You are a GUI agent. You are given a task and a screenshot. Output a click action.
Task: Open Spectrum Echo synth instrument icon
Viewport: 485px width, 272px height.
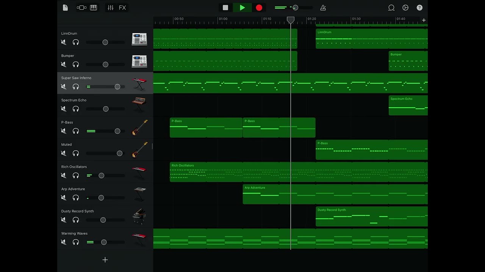[139, 105]
